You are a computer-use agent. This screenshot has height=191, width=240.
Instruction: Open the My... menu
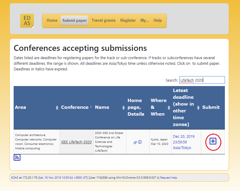(145, 20)
